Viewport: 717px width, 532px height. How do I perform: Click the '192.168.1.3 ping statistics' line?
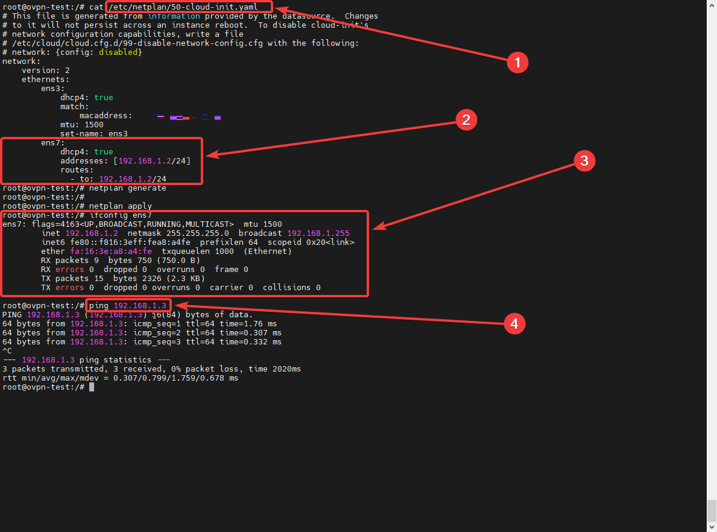(x=86, y=360)
